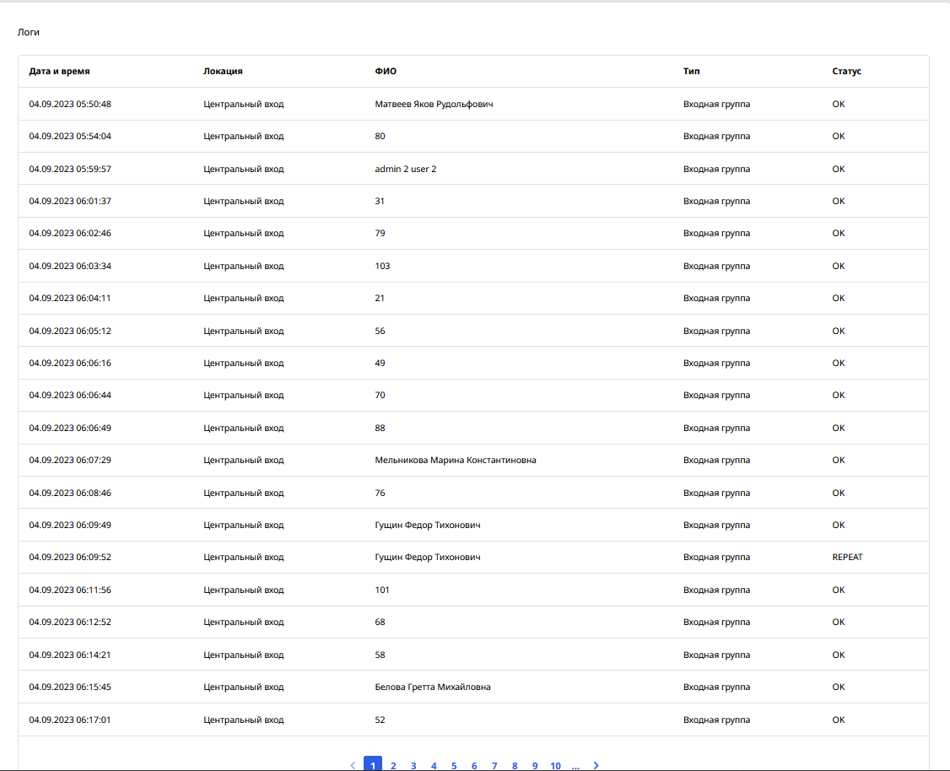Go to page 10 of logs
The width and height of the screenshot is (950, 771).
tap(555, 765)
